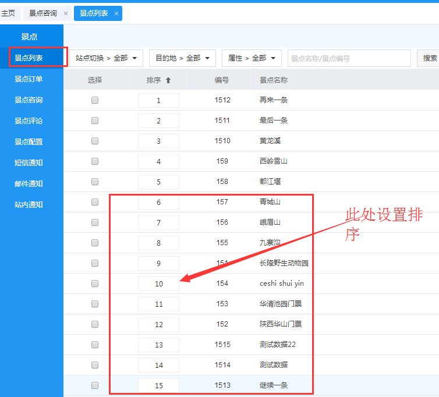Go to 景点评论 in the sidebar
This screenshot has height=397, width=439.
point(29,121)
